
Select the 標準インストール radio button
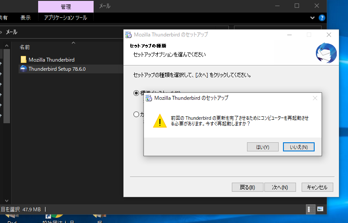pos(137,93)
